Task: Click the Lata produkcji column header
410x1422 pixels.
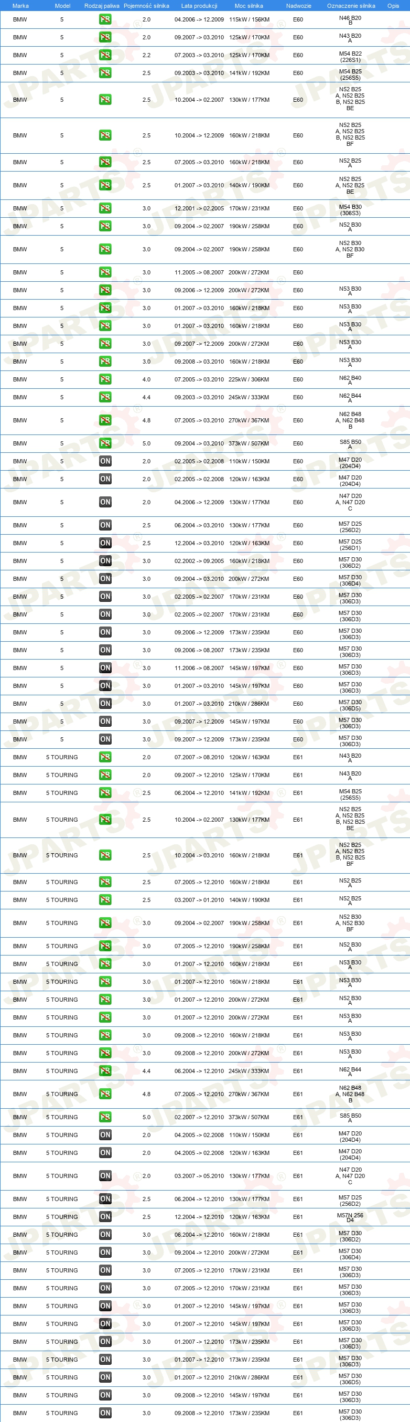Action: click(199, 6)
